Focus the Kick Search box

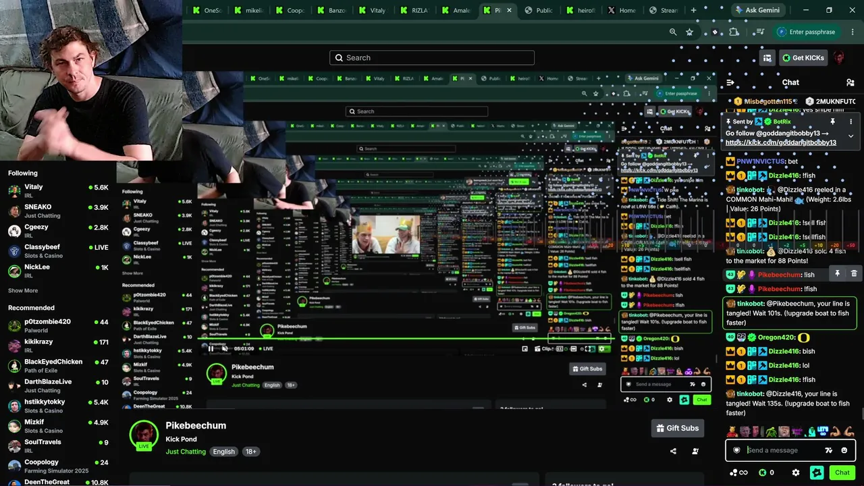pyautogui.click(x=432, y=58)
